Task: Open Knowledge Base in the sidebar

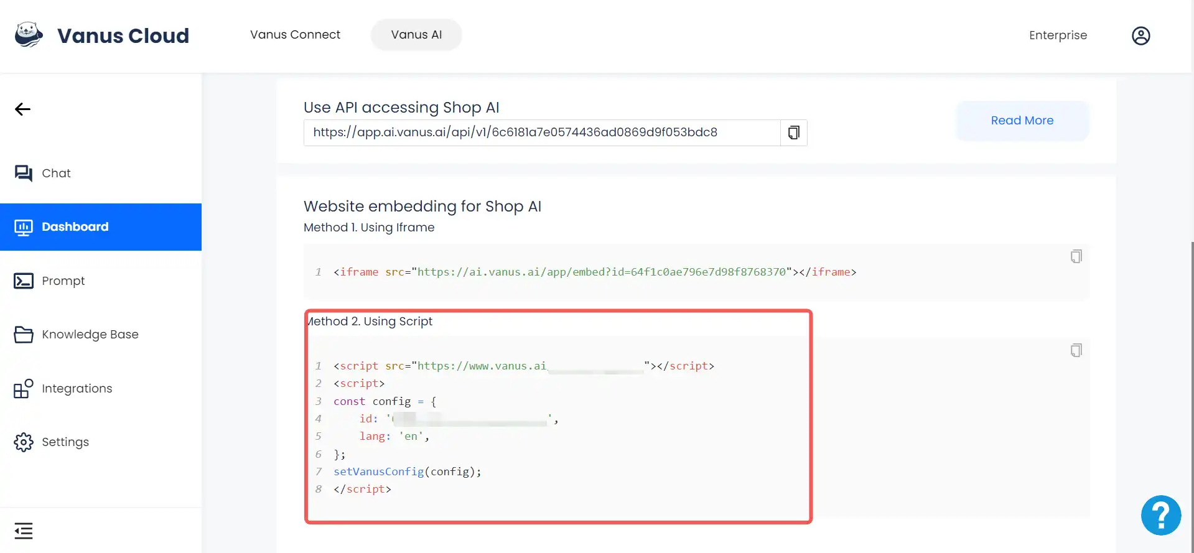Action: (x=101, y=335)
